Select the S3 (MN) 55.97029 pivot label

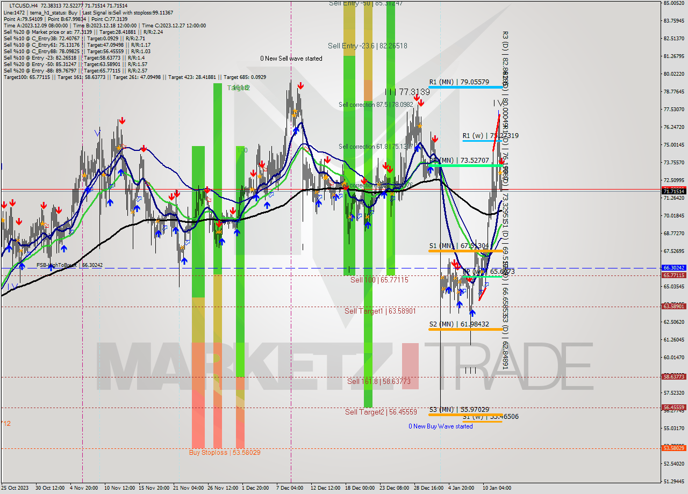click(459, 410)
